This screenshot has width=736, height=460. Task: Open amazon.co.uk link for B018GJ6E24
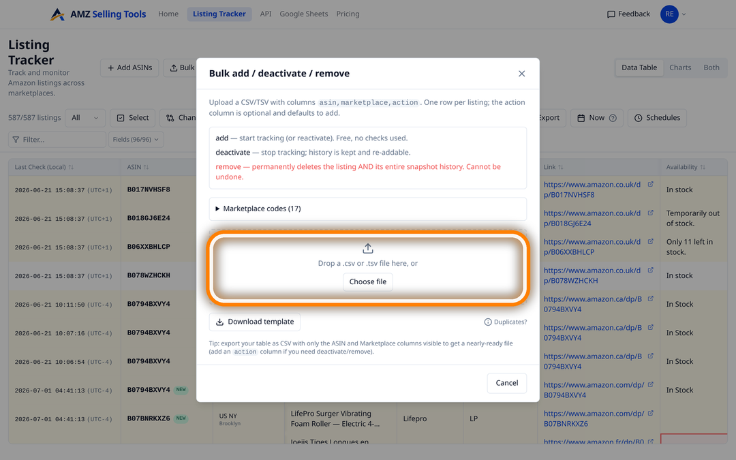592,218
